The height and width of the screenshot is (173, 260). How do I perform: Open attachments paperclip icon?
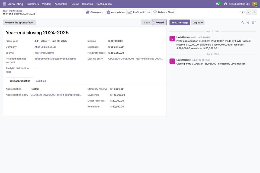click(x=248, y=22)
